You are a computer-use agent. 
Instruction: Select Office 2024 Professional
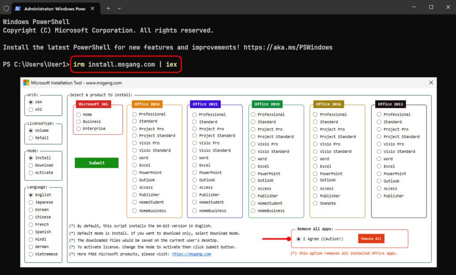[134, 114]
